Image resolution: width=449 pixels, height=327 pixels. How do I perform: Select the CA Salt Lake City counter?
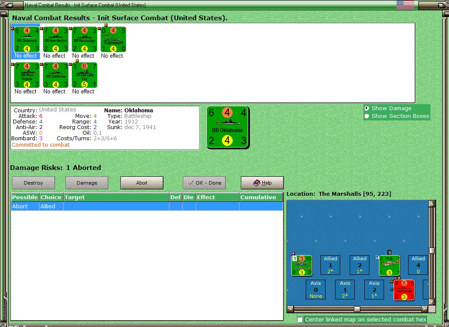coord(84,75)
